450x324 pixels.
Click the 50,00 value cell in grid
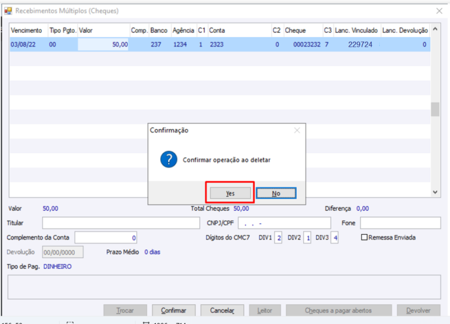point(103,44)
